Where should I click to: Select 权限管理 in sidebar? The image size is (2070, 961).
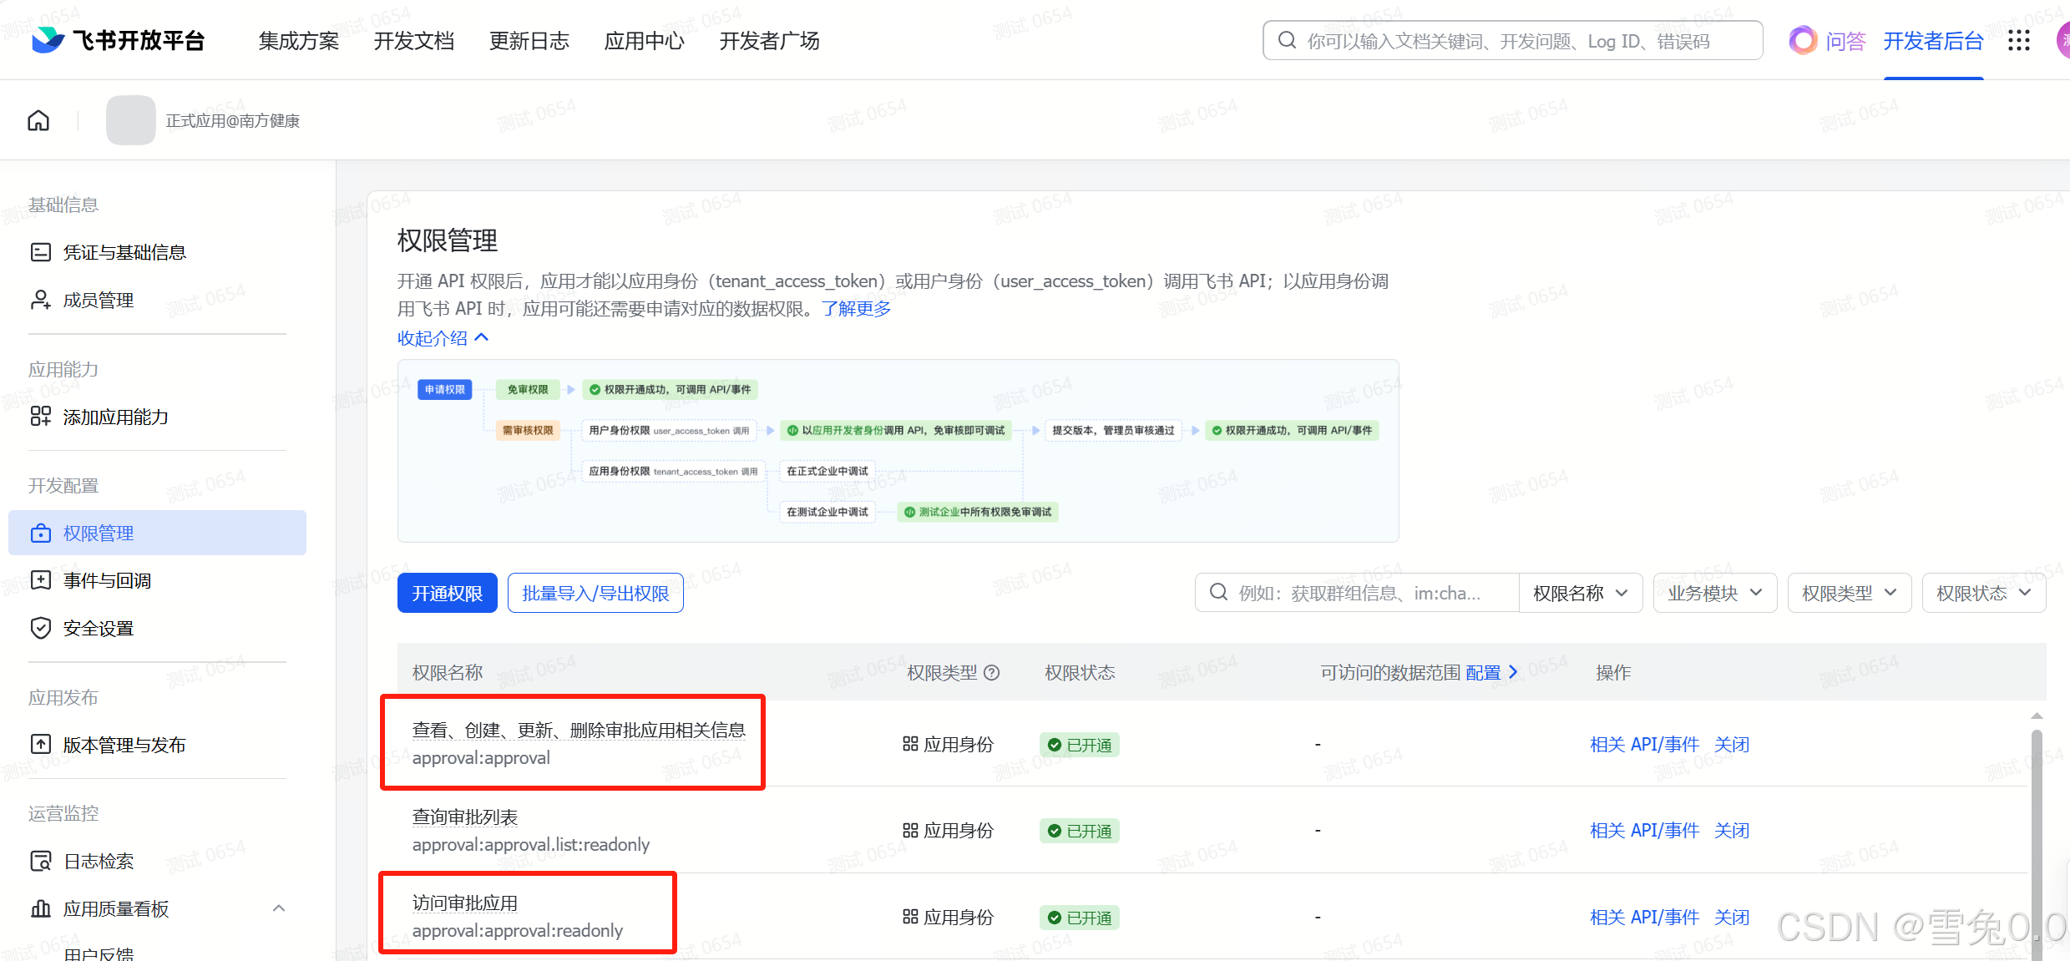157,533
